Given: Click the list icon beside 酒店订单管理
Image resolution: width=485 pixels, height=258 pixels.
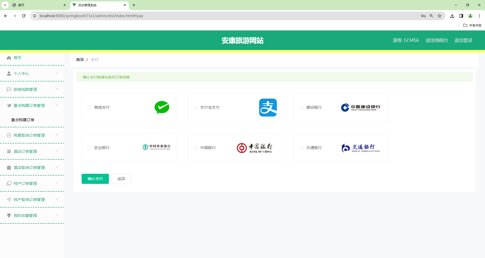Looking at the screenshot, I should pos(9,151).
